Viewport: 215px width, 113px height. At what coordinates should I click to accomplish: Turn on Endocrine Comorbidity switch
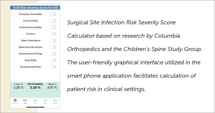click(x=53, y=27)
